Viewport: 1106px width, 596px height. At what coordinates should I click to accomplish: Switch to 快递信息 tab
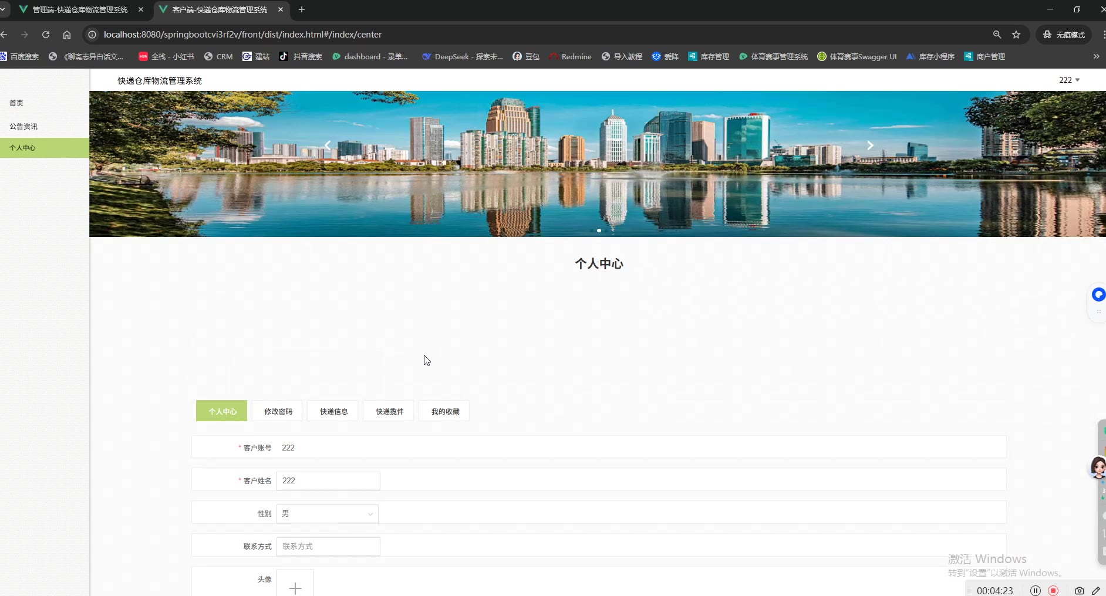[x=333, y=411]
